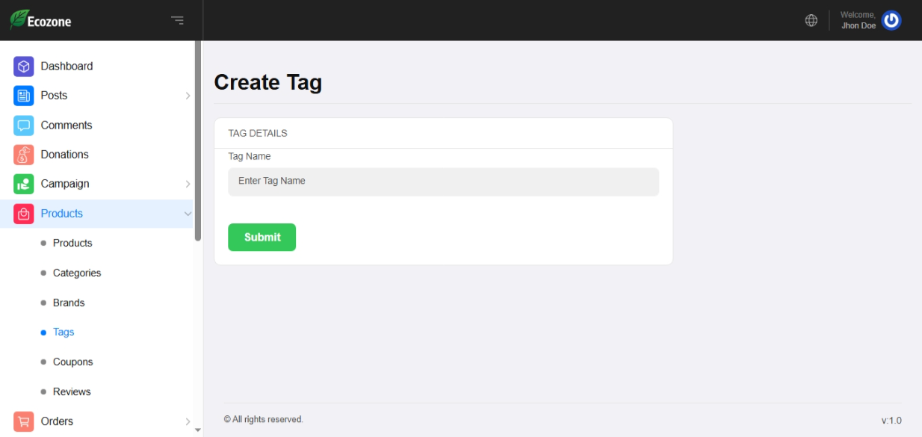Open the globe language selector
This screenshot has width=922, height=437.
pos(811,20)
